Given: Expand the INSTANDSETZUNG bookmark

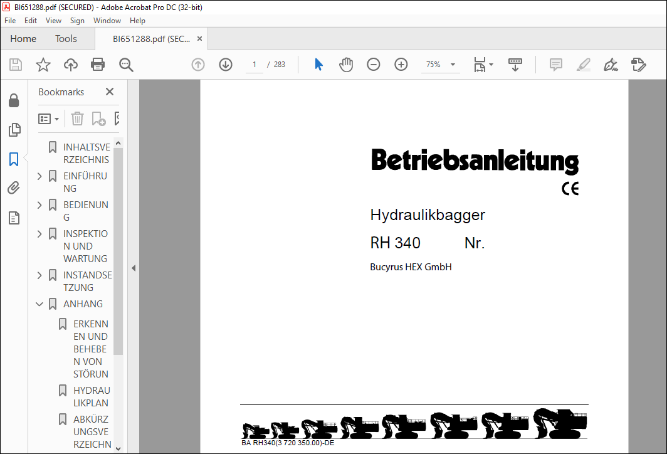Looking at the screenshot, I should 39,275.
